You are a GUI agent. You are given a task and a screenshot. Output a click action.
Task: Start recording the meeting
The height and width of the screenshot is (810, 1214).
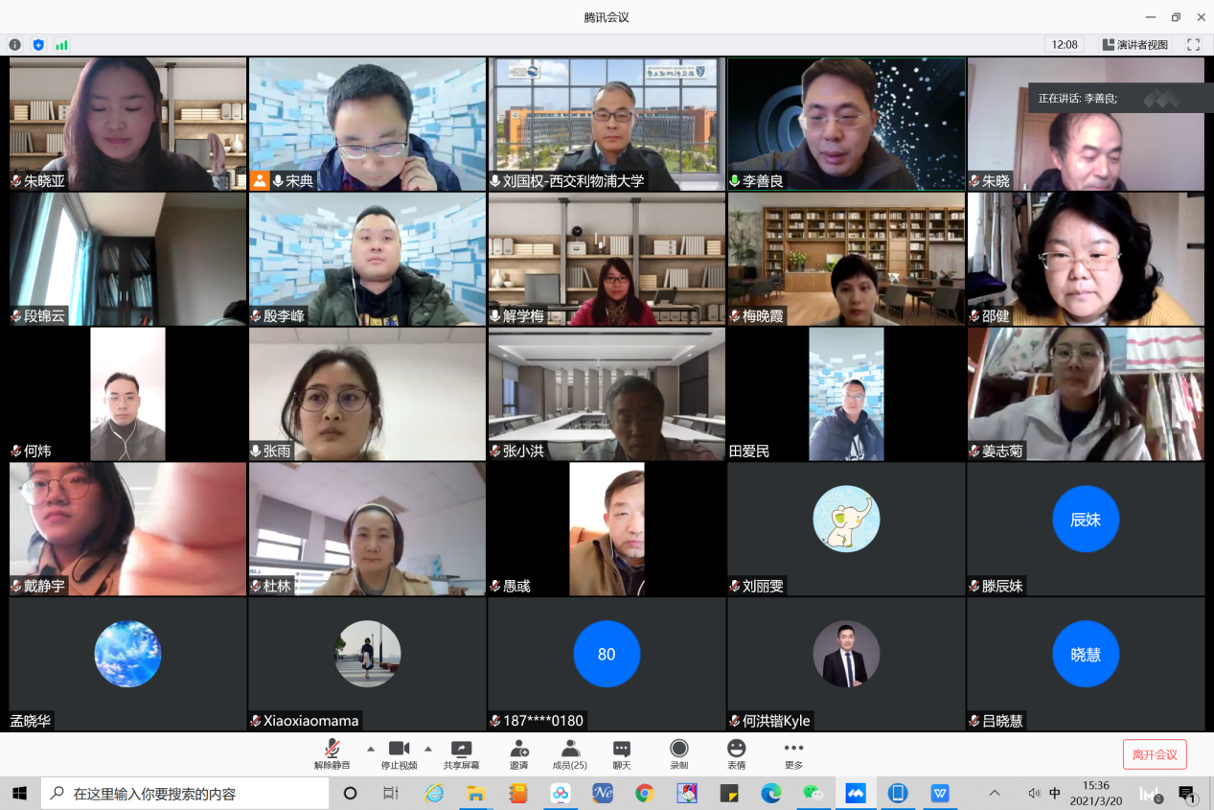[678, 753]
